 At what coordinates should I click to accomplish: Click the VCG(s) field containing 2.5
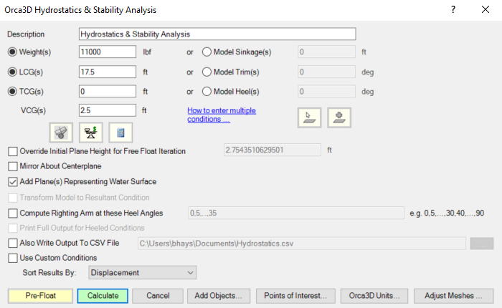(108, 110)
